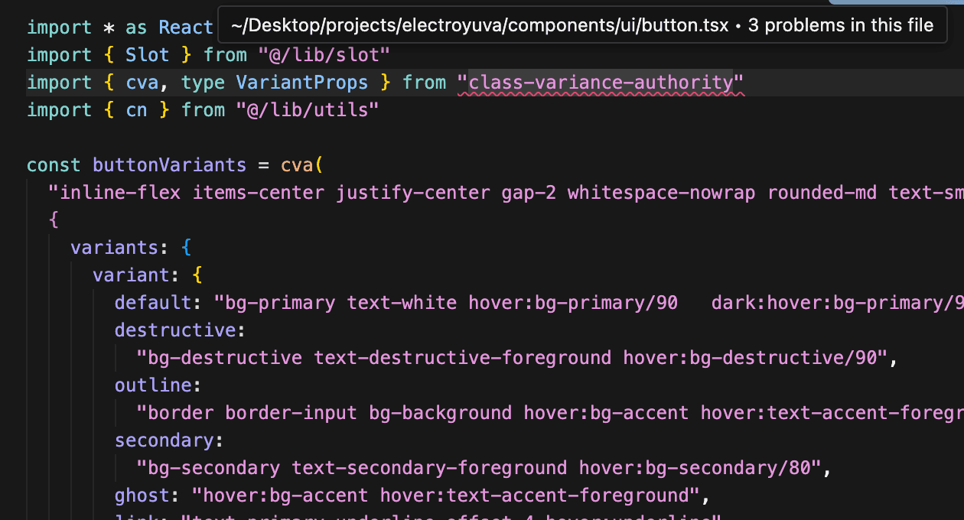Click the type keyword before VariantProps
The height and width of the screenshot is (520, 964).
pos(203,83)
